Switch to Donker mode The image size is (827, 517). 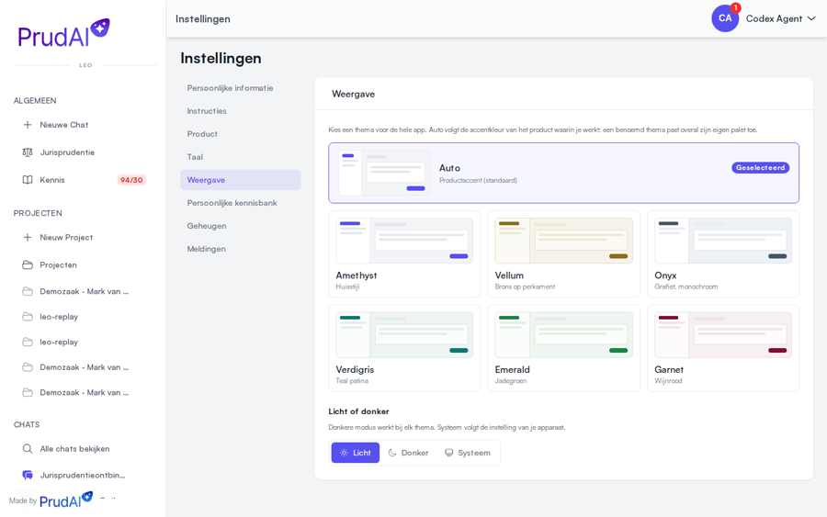(x=409, y=453)
